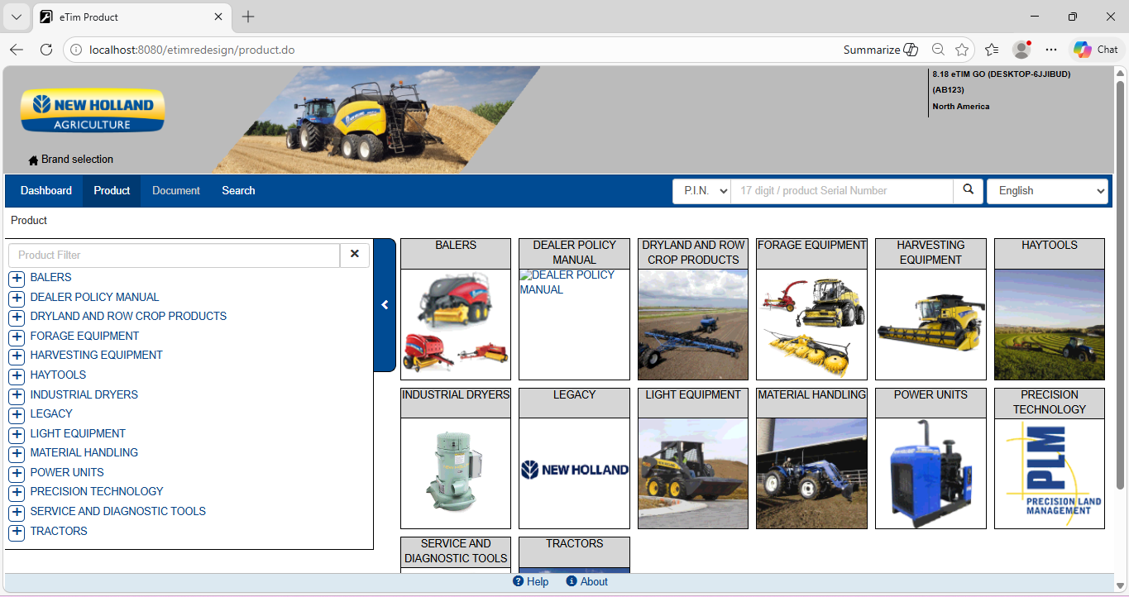Image resolution: width=1129 pixels, height=597 pixels.
Task: Click the browser back arrow
Action: 17,50
